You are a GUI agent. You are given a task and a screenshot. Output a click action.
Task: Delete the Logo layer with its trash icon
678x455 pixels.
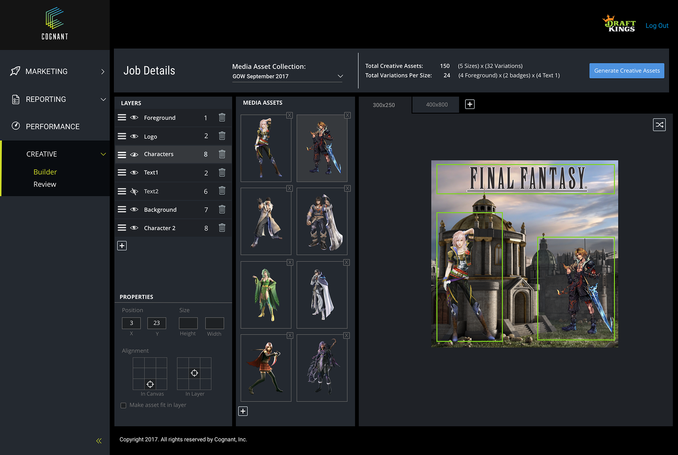(222, 136)
